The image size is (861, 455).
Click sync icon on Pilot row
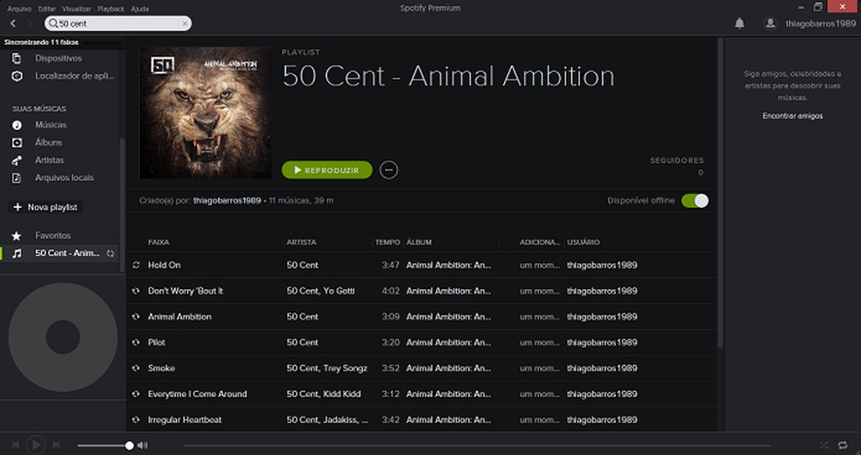click(136, 342)
